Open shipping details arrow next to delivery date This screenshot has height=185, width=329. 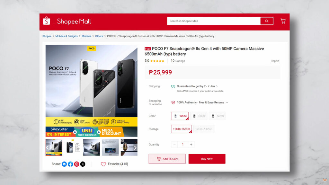click(217, 86)
